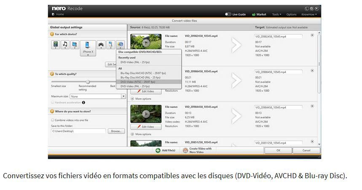
Task: Click the number 2 quality step badge
Action: coord(52,74)
